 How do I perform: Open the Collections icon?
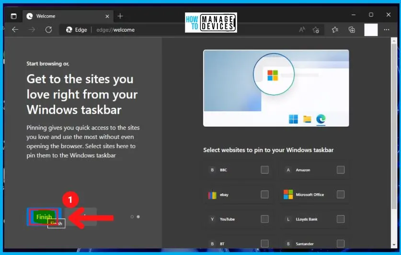pos(352,30)
